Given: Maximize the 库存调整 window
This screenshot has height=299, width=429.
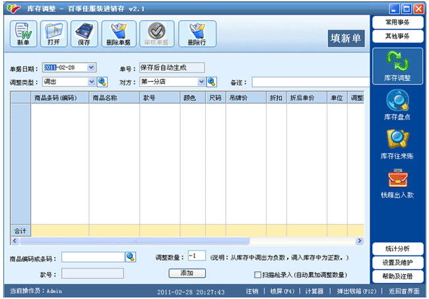Looking at the screenshot, I should [407, 9].
